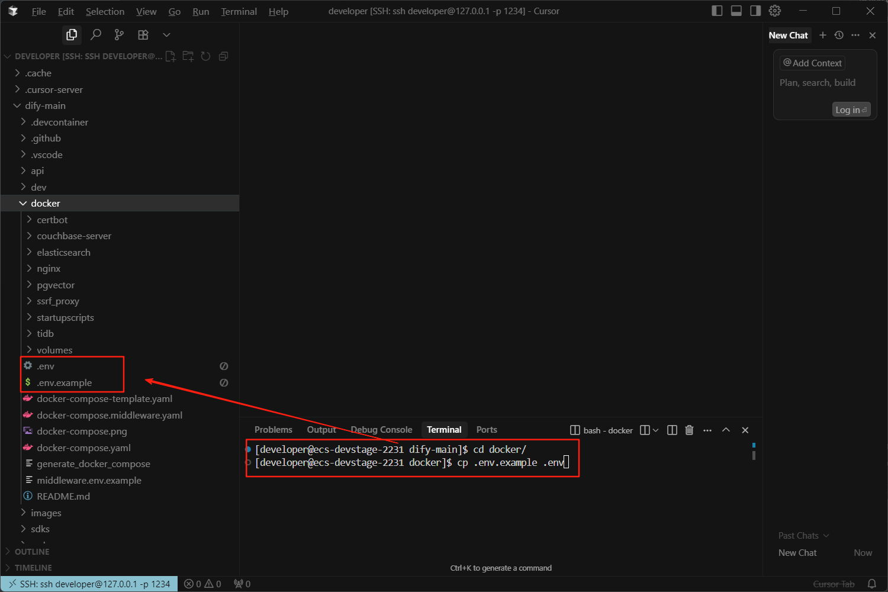This screenshot has height=592, width=888.
Task: Refresh the explorer file tree
Action: [205, 56]
